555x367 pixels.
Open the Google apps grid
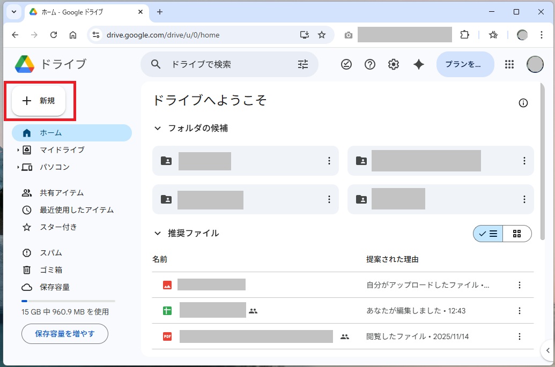pos(509,64)
